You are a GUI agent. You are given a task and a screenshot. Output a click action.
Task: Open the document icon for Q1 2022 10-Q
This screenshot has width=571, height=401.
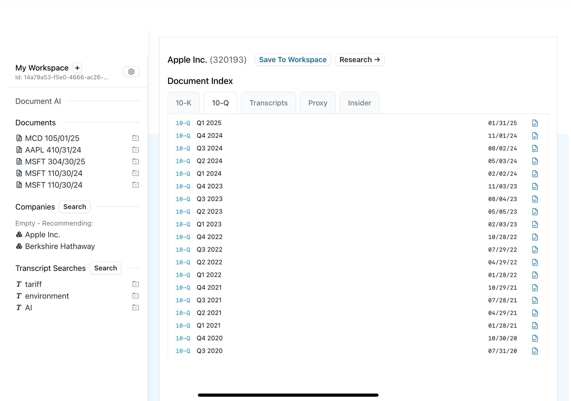tap(535, 275)
